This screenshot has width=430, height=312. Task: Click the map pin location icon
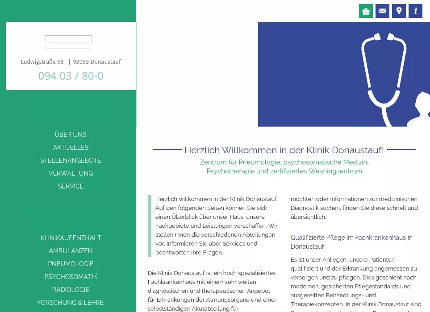point(399,11)
